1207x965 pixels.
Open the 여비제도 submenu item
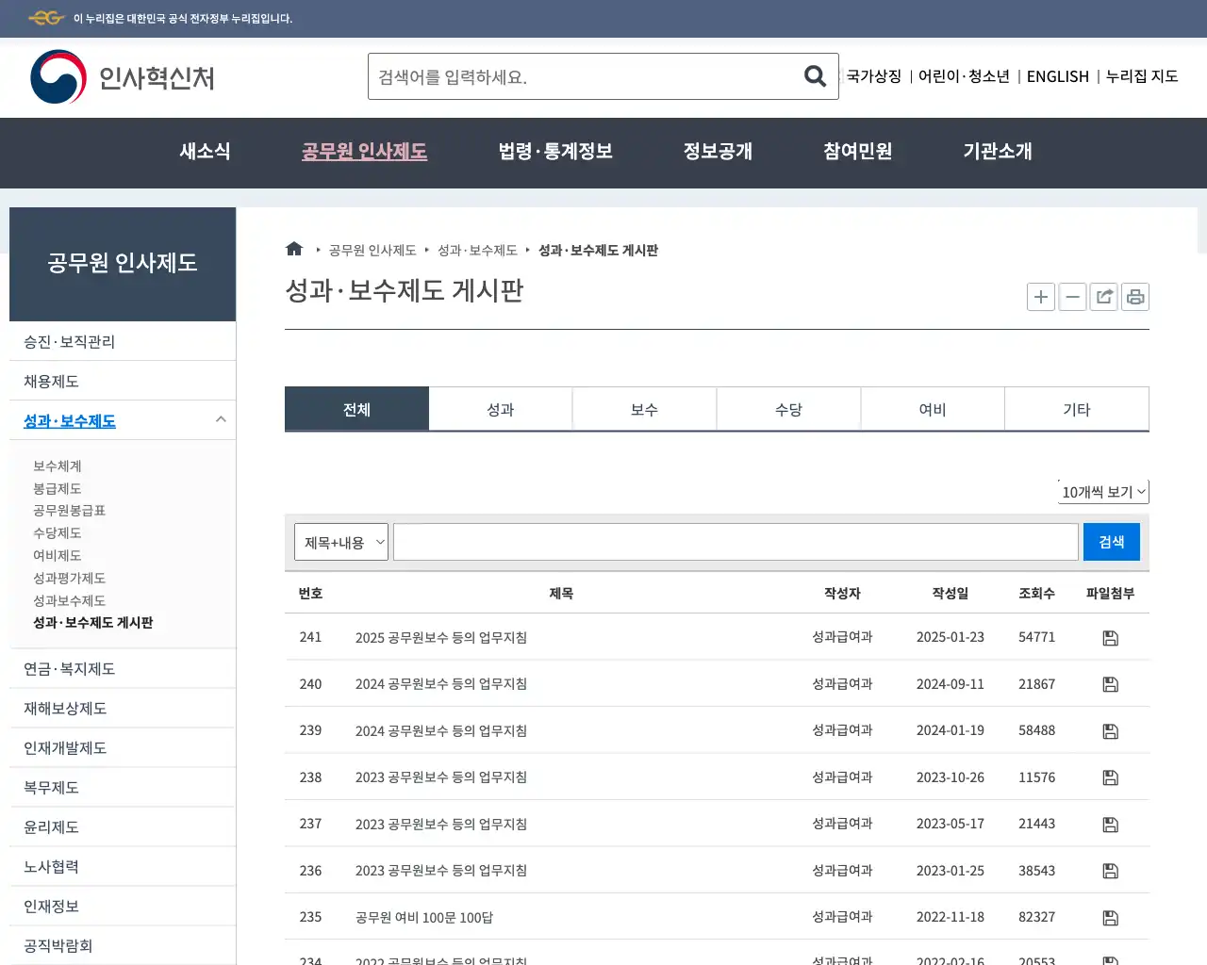[x=58, y=555]
